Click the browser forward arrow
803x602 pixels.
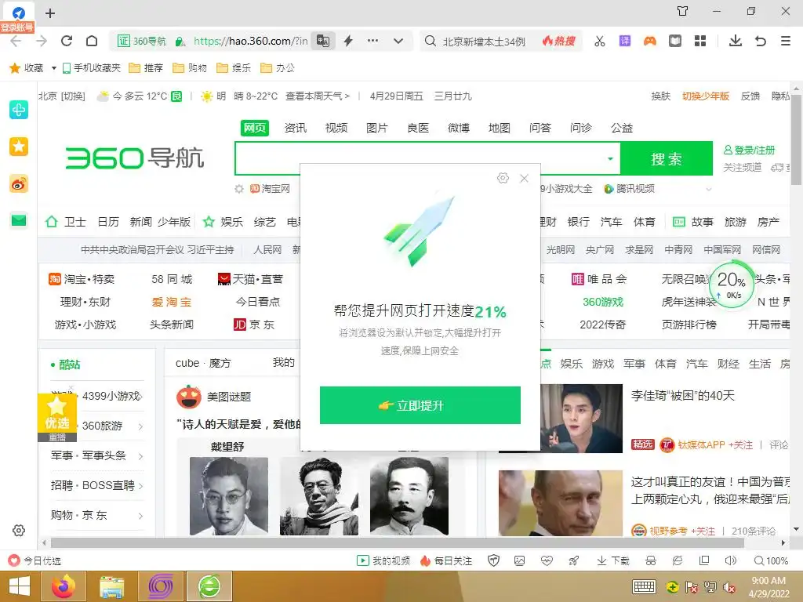42,41
